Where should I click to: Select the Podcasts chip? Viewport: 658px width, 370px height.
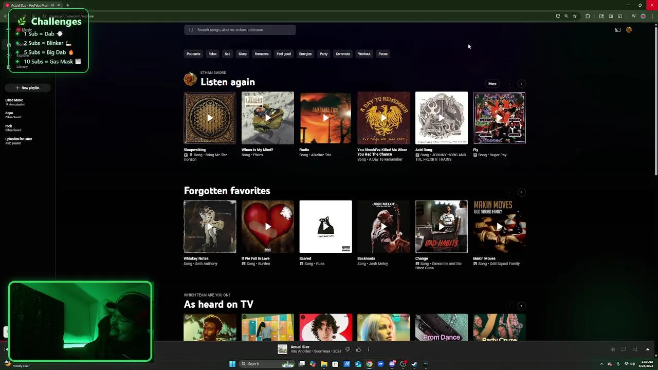(193, 54)
